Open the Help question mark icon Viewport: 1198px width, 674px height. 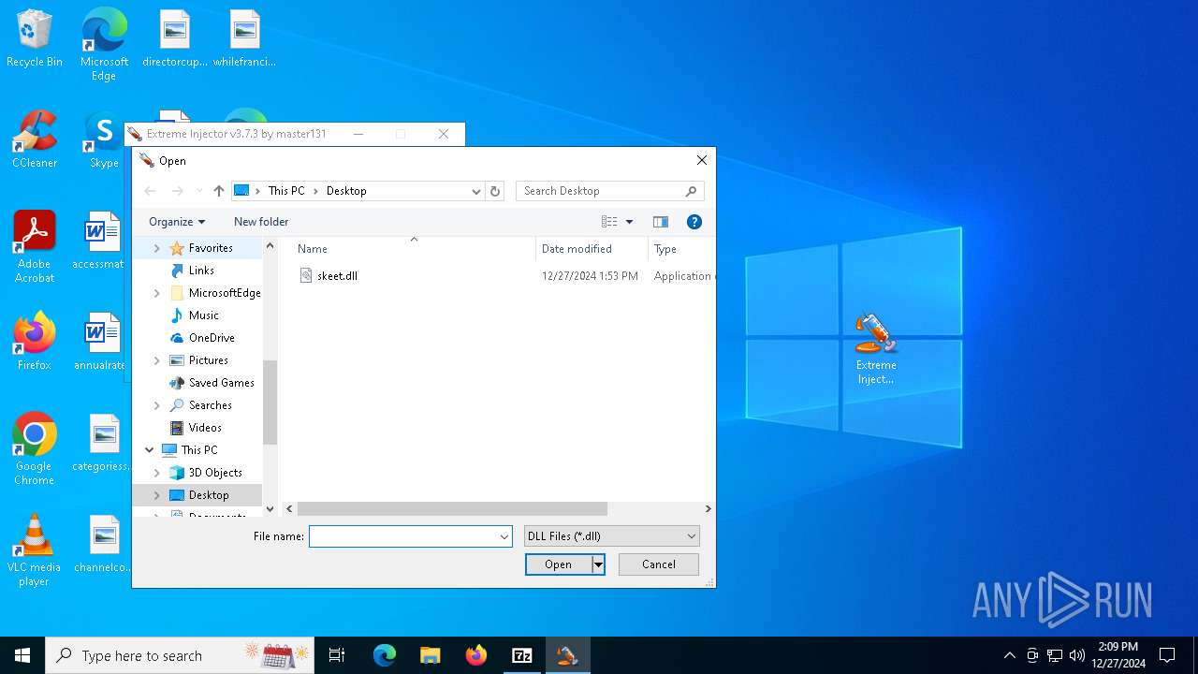click(694, 222)
